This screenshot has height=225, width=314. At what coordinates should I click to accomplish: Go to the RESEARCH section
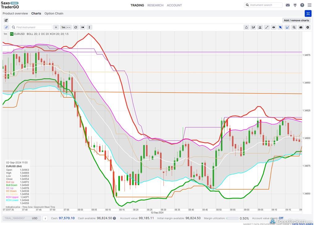155,5
